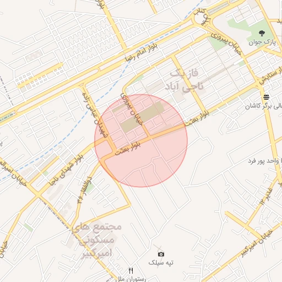Open the camera icon above تپه سیلک
The height and width of the screenshot is (282, 282).
point(161,254)
